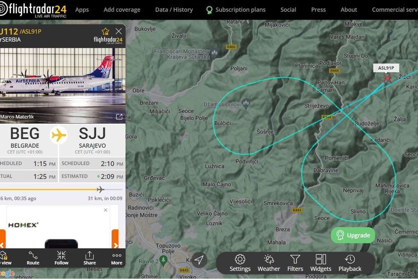Follow the selected aircraft
Screen dimensions: 418x279
(x=61, y=258)
